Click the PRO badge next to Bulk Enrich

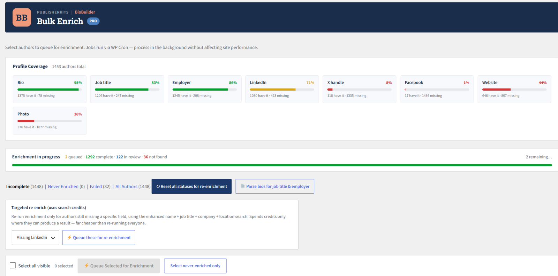[93, 21]
